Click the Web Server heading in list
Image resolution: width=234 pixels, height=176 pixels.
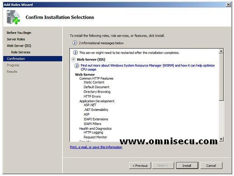click(85, 75)
